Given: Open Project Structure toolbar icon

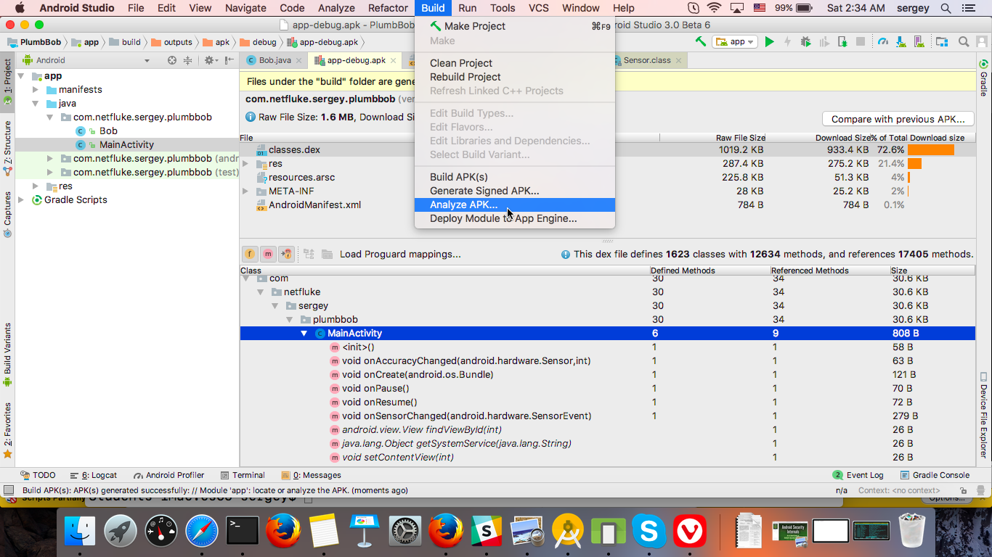Looking at the screenshot, I should click(942, 42).
